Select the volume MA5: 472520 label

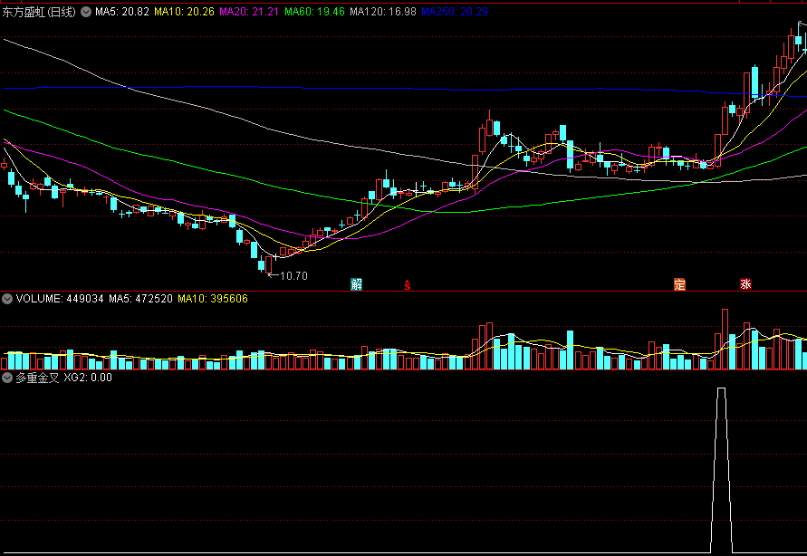pos(140,299)
